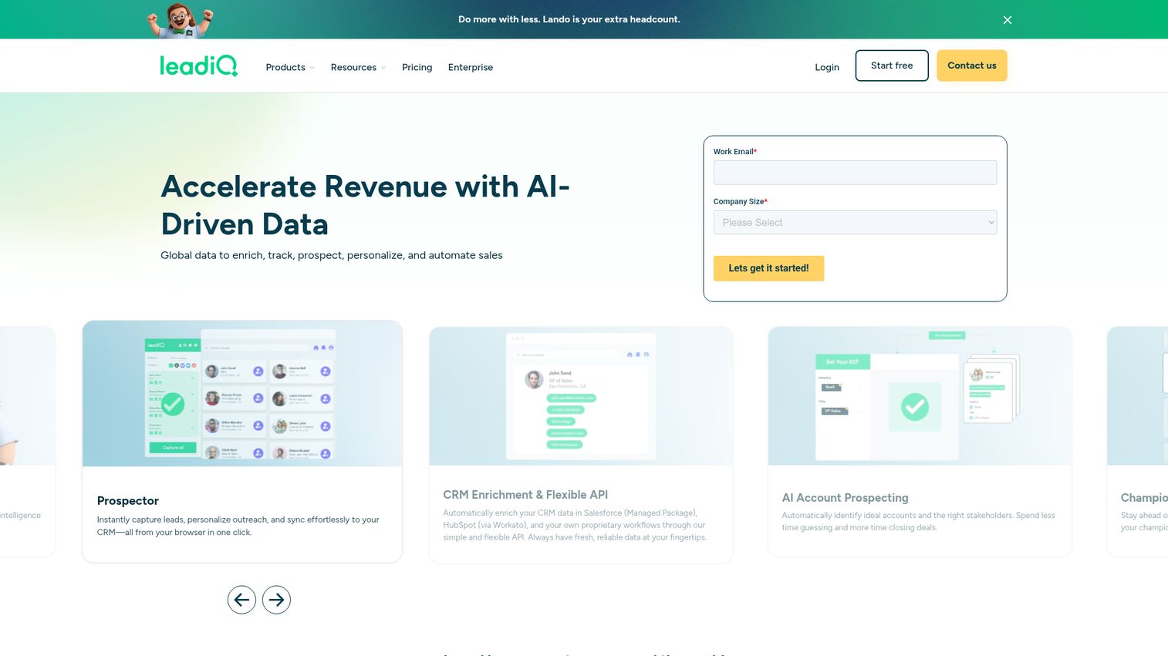This screenshot has height=656, width=1168.
Task: Click the Lando mascot image in banner
Action: point(180,20)
